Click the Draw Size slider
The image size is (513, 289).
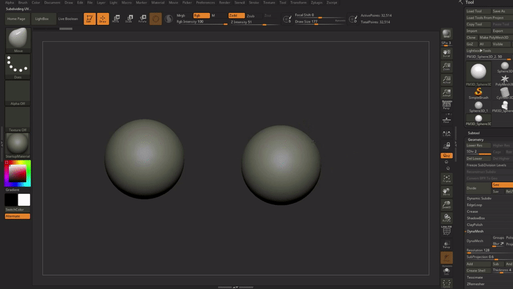pyautogui.click(x=319, y=22)
